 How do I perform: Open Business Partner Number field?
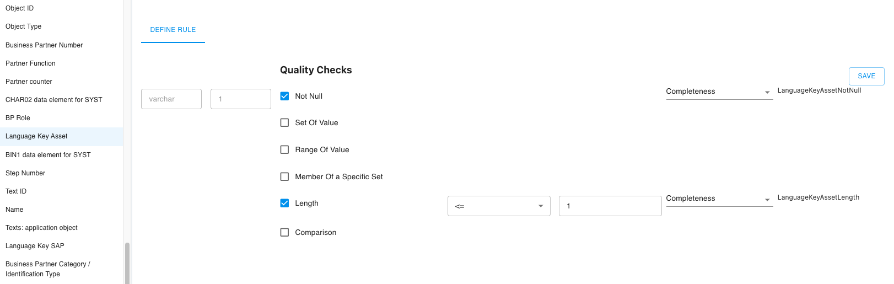point(61,45)
